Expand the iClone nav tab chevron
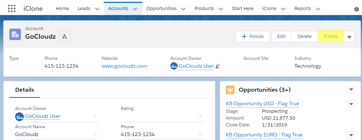Screen dimensions: 362x140 [283, 9]
